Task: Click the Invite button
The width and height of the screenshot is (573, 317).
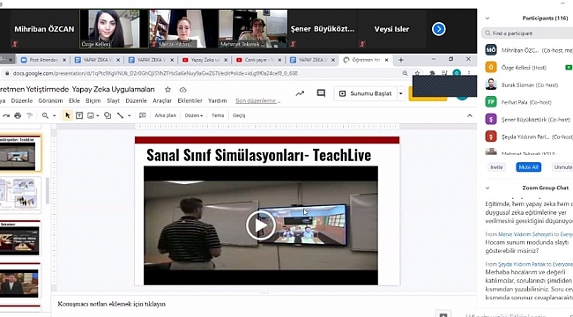Action: 496,167
